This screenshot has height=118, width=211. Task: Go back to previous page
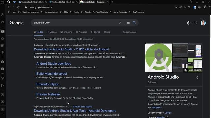pyautogui.click(x=9, y=7)
